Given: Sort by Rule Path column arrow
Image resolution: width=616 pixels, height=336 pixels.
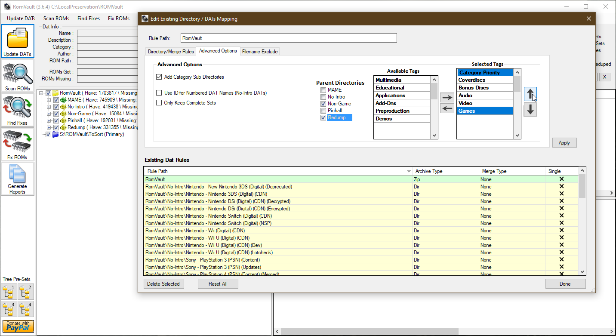Looking at the screenshot, I should point(409,171).
